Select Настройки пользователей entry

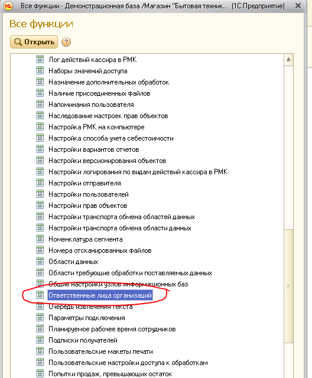(89, 194)
